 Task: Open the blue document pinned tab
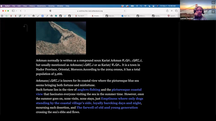pyautogui.click(x=42, y=16)
